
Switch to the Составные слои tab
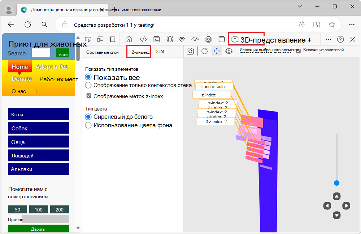(x=103, y=52)
